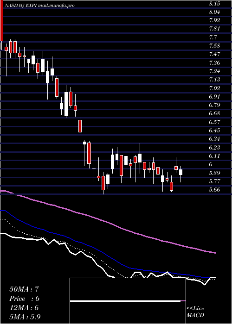The width and height of the screenshot is (232, 324).
Task: Click the 6.91 price axis label
Action: click(x=214, y=97)
